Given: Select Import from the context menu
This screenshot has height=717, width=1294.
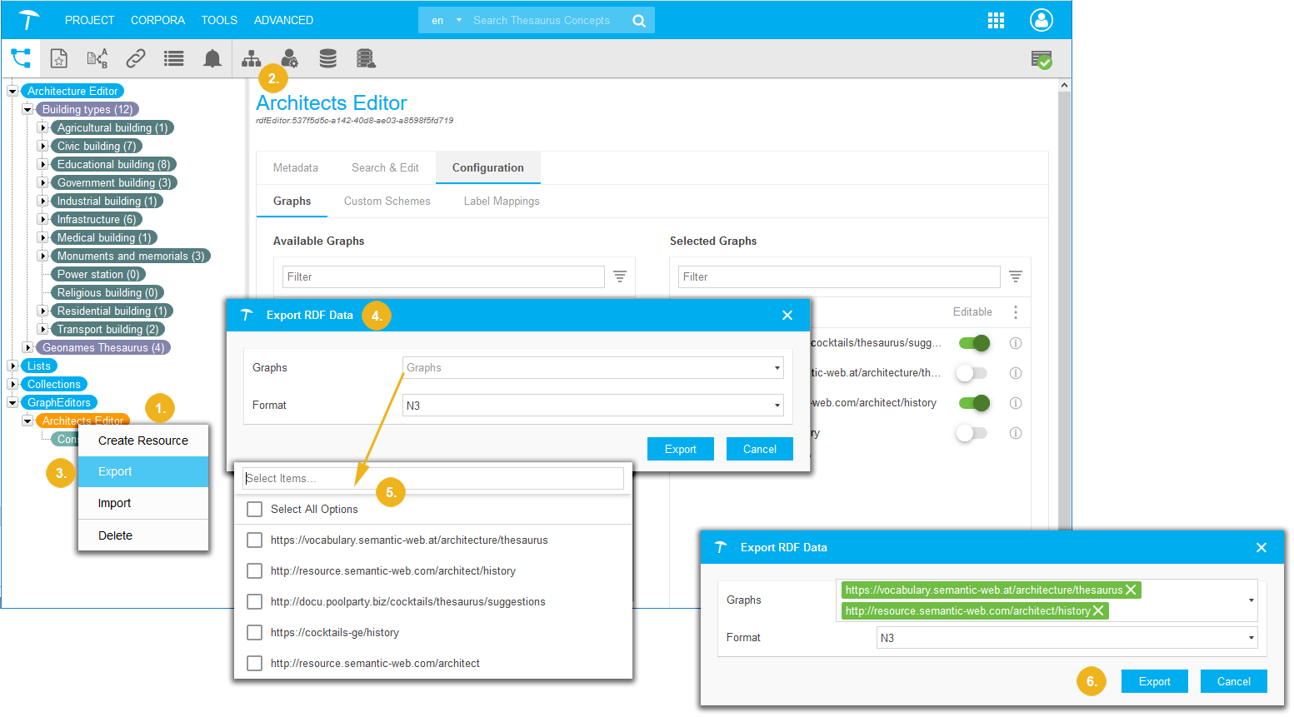Looking at the screenshot, I should click(114, 503).
